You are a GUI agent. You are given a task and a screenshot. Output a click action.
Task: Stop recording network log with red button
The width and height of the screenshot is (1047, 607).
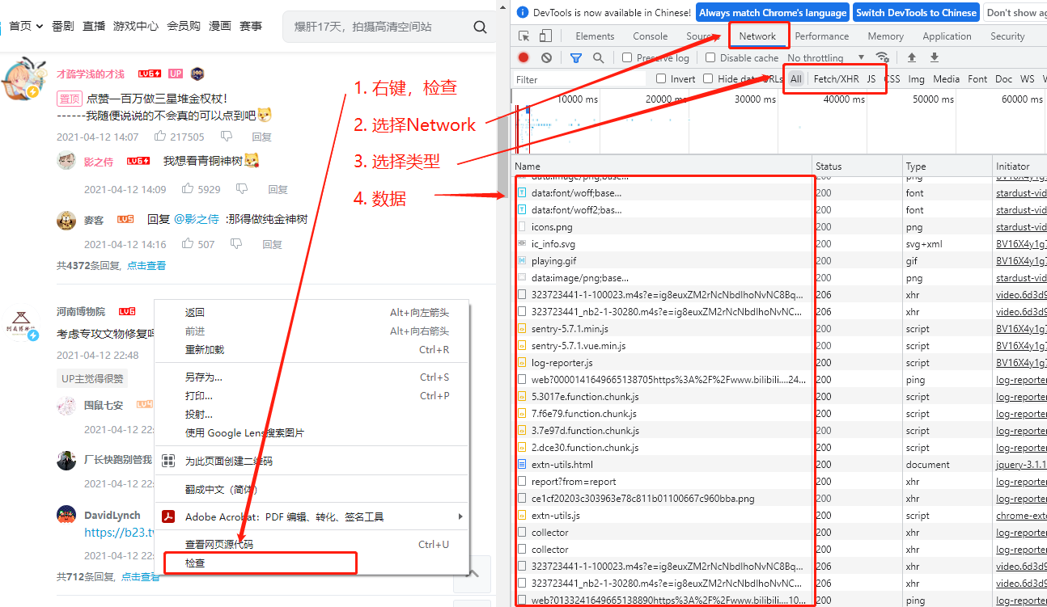(523, 58)
